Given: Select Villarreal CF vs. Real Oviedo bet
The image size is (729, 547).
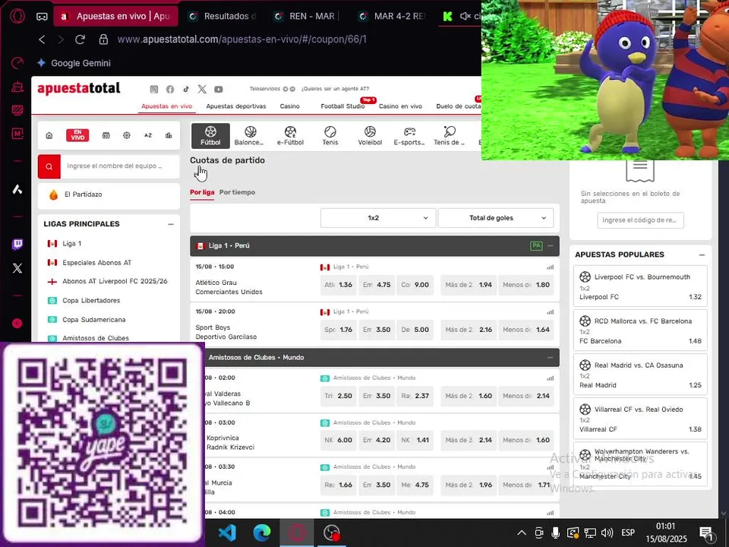Looking at the screenshot, I should (x=640, y=419).
